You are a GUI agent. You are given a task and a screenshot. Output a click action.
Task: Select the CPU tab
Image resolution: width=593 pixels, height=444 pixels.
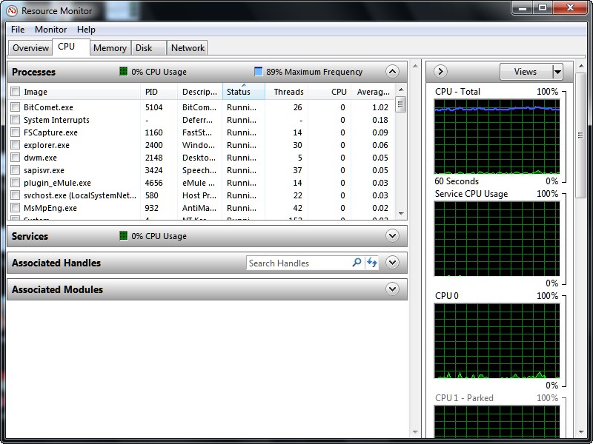click(70, 47)
